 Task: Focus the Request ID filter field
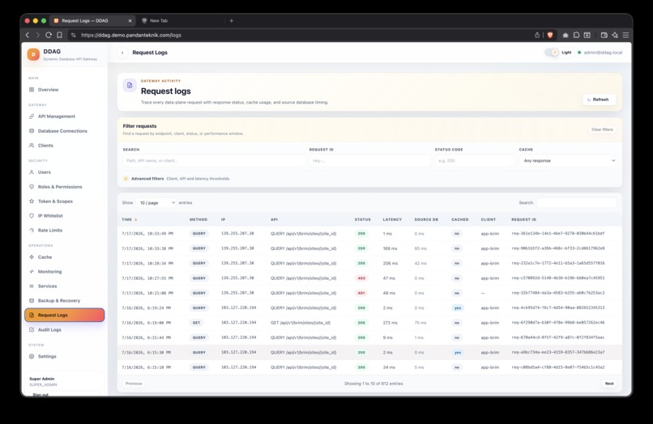(x=369, y=160)
